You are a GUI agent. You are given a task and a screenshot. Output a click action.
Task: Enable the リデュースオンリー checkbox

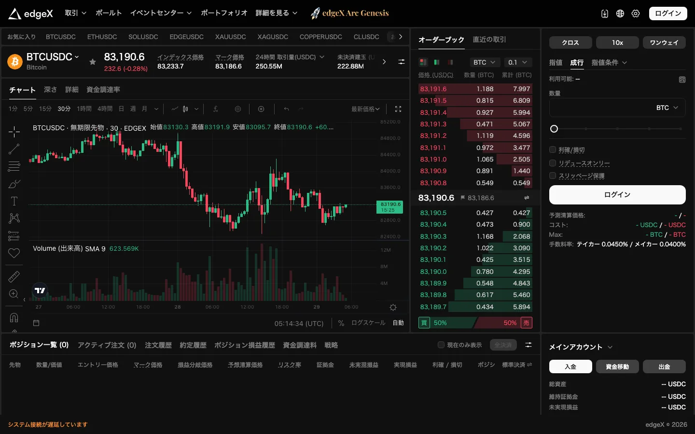(x=553, y=163)
